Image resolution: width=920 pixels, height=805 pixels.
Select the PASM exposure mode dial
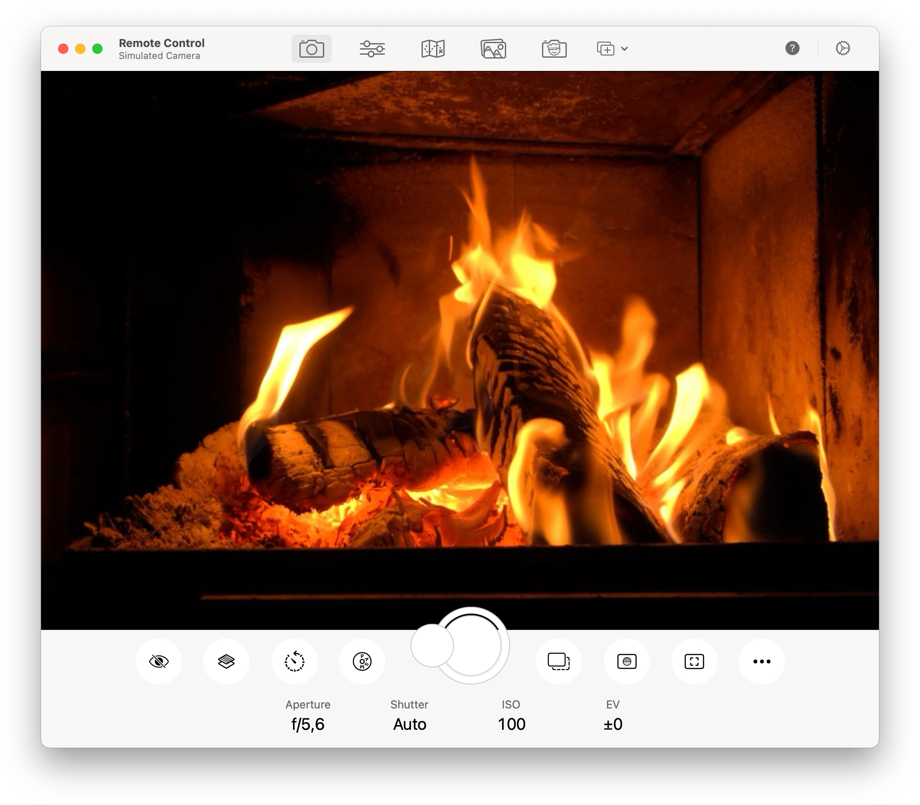362,661
